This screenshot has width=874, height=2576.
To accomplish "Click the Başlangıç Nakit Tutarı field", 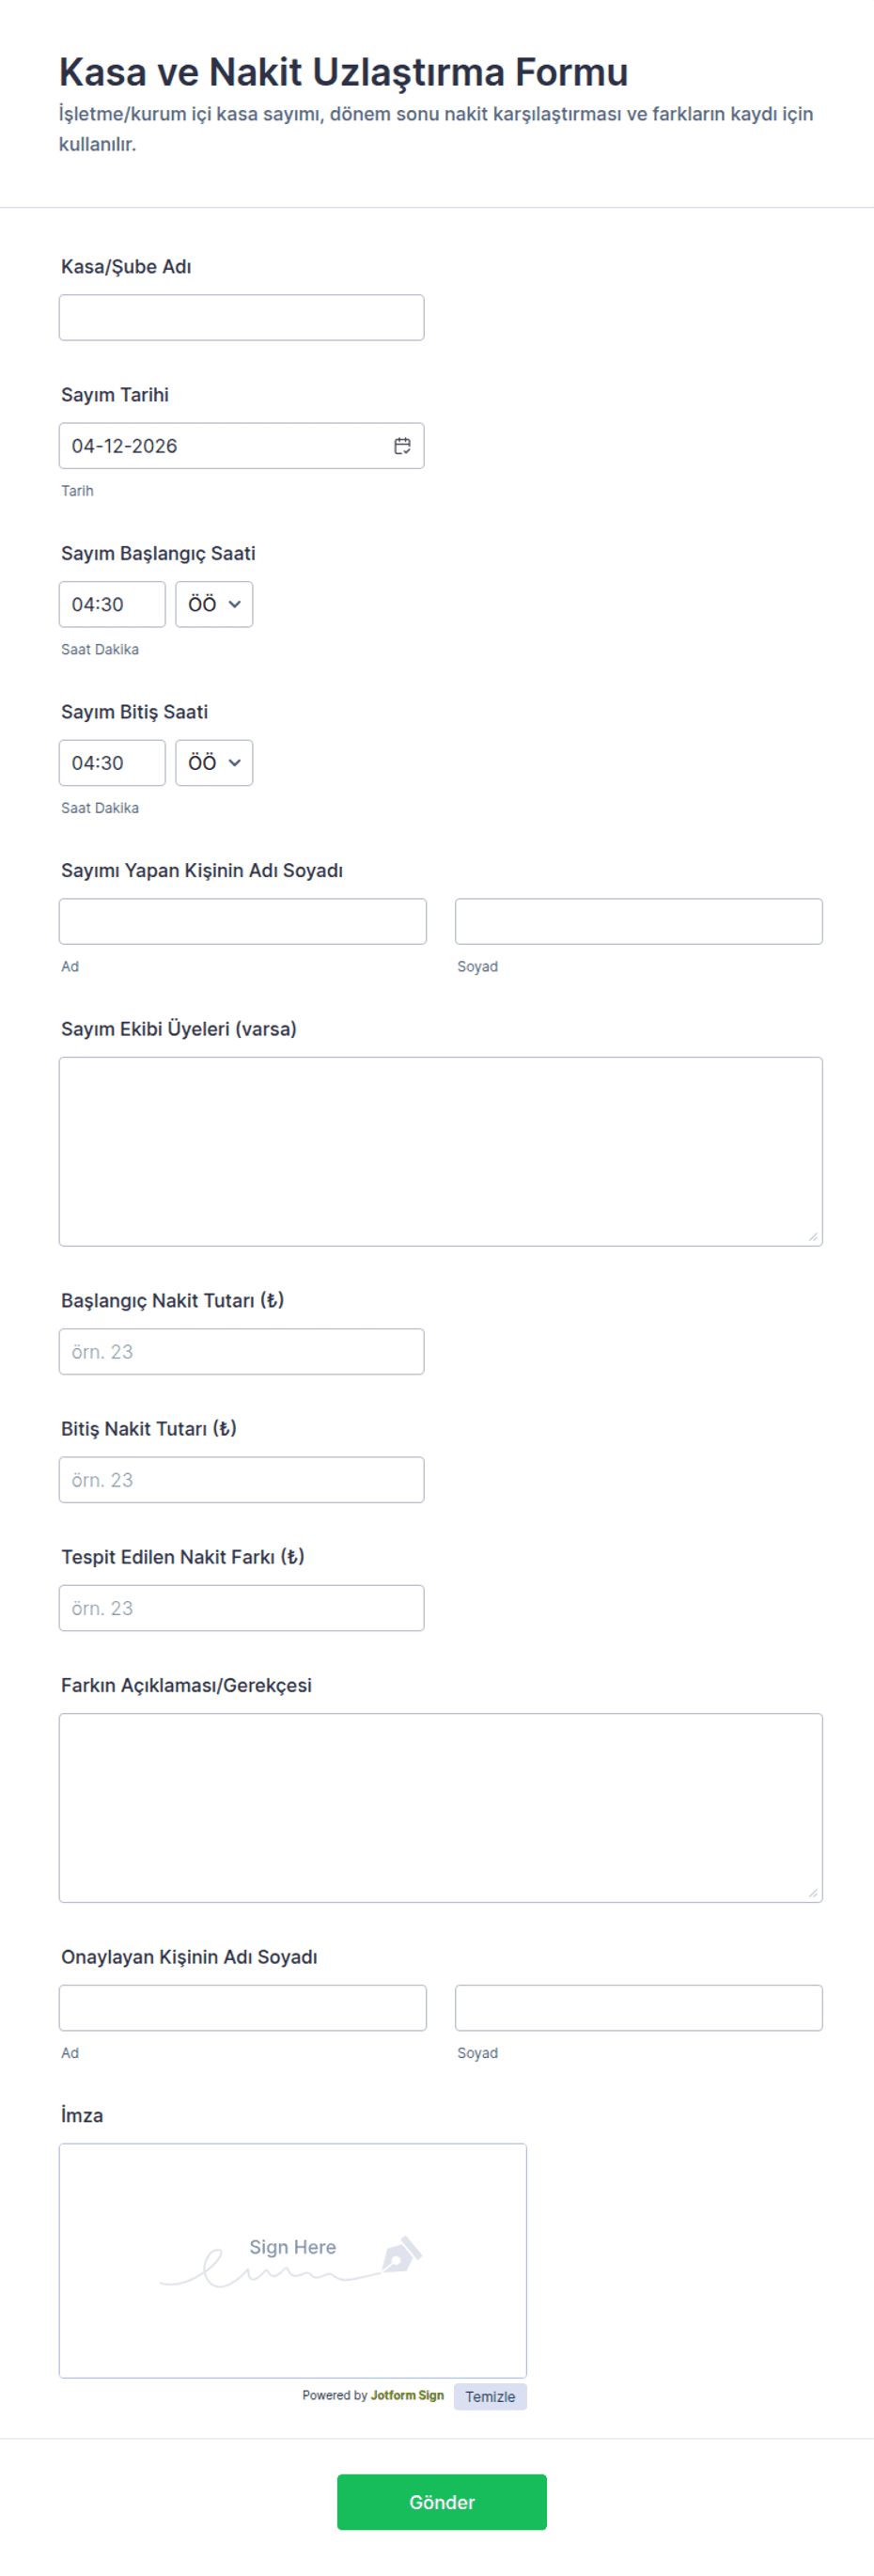I will pos(241,1352).
